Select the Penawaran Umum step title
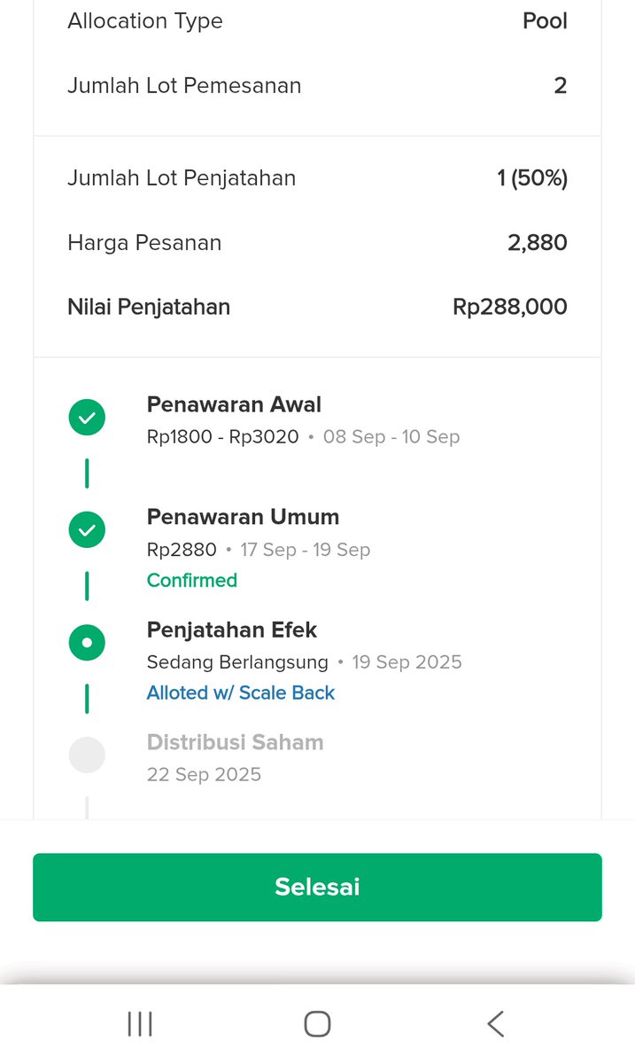This screenshot has height=1064, width=635. tap(243, 517)
